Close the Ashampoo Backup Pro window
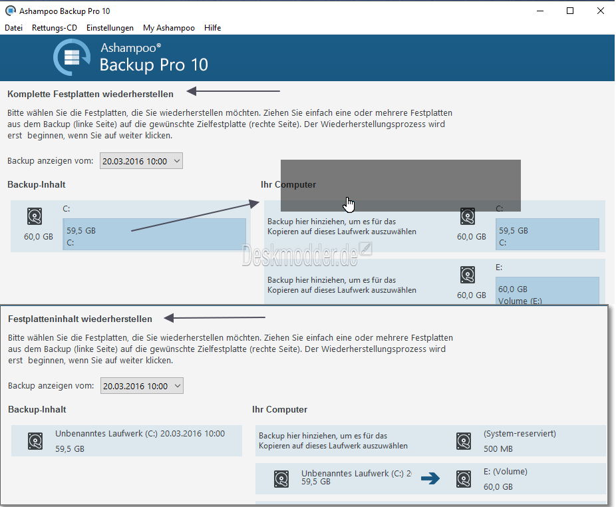The width and height of the screenshot is (616, 507). pos(601,11)
